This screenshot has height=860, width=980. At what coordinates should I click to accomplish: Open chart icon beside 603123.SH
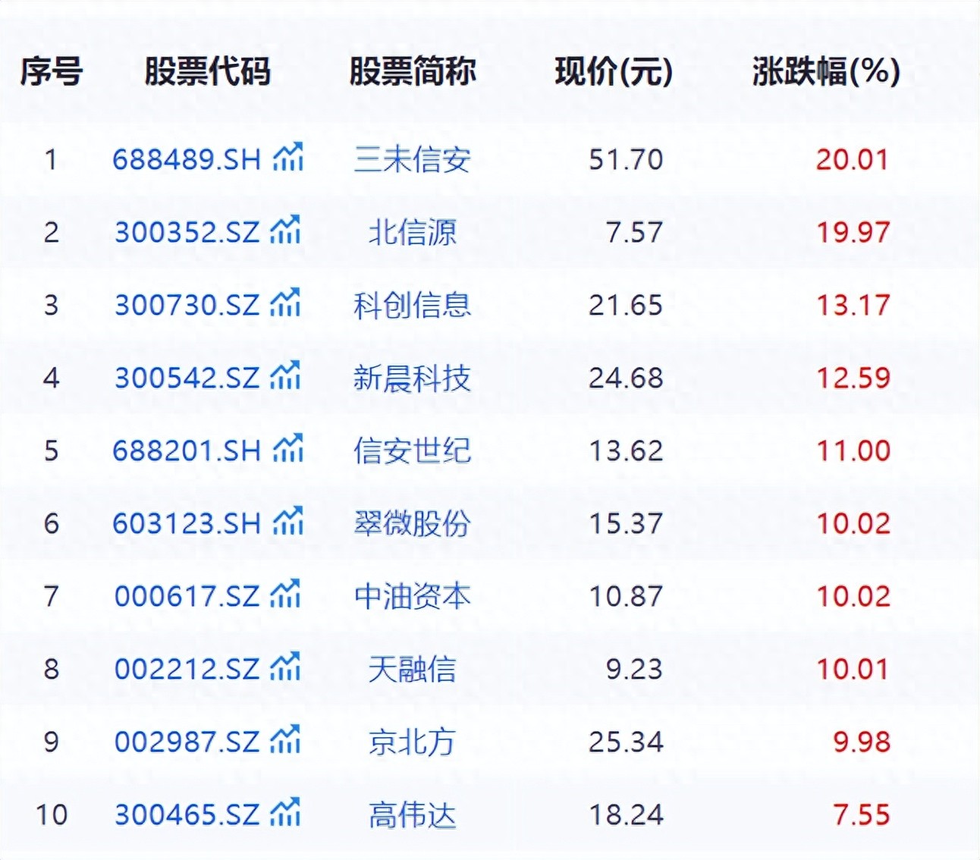click(x=288, y=522)
